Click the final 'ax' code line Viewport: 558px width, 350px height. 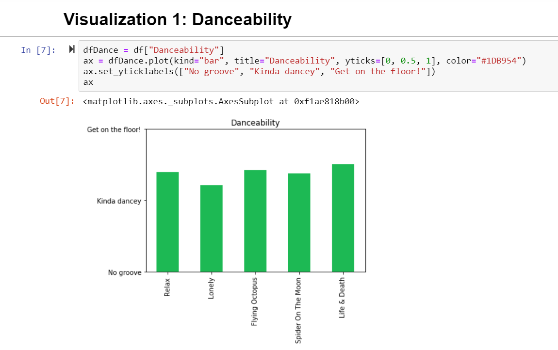(x=88, y=82)
